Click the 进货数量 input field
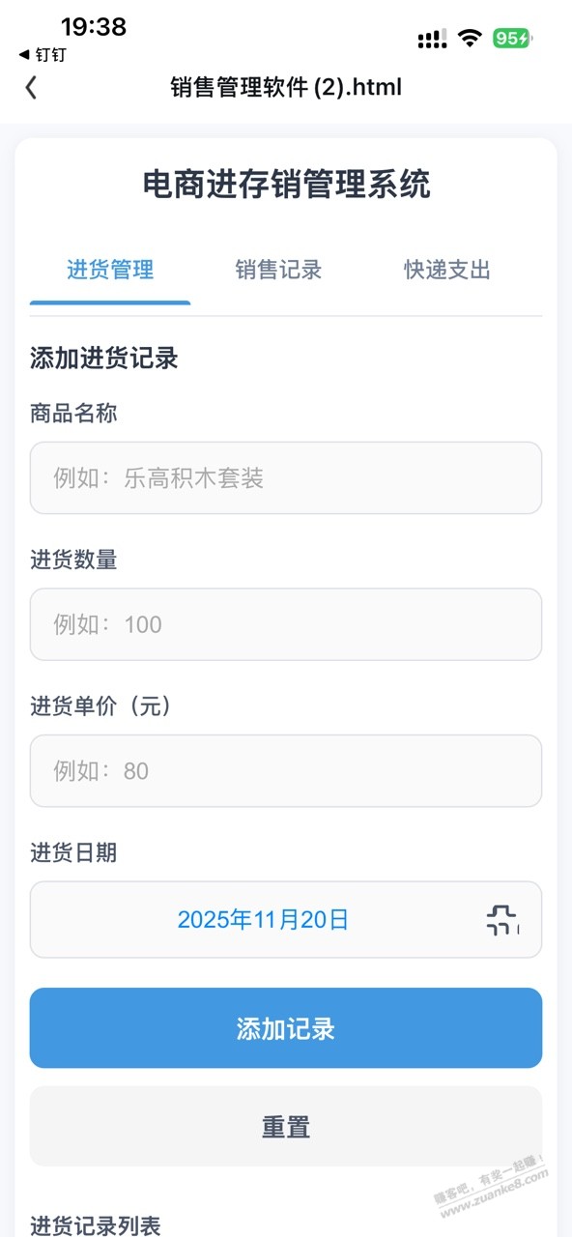Viewport: 572px width, 1237px height. click(286, 624)
